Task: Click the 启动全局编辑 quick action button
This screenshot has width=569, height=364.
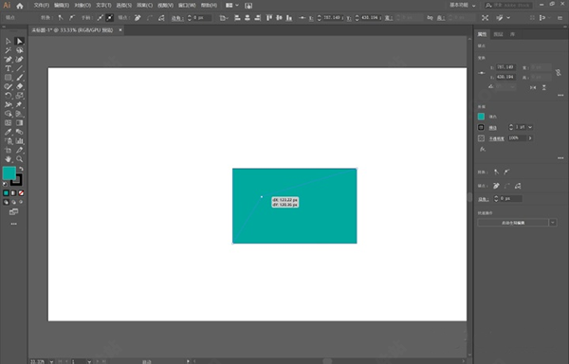Action: point(513,223)
